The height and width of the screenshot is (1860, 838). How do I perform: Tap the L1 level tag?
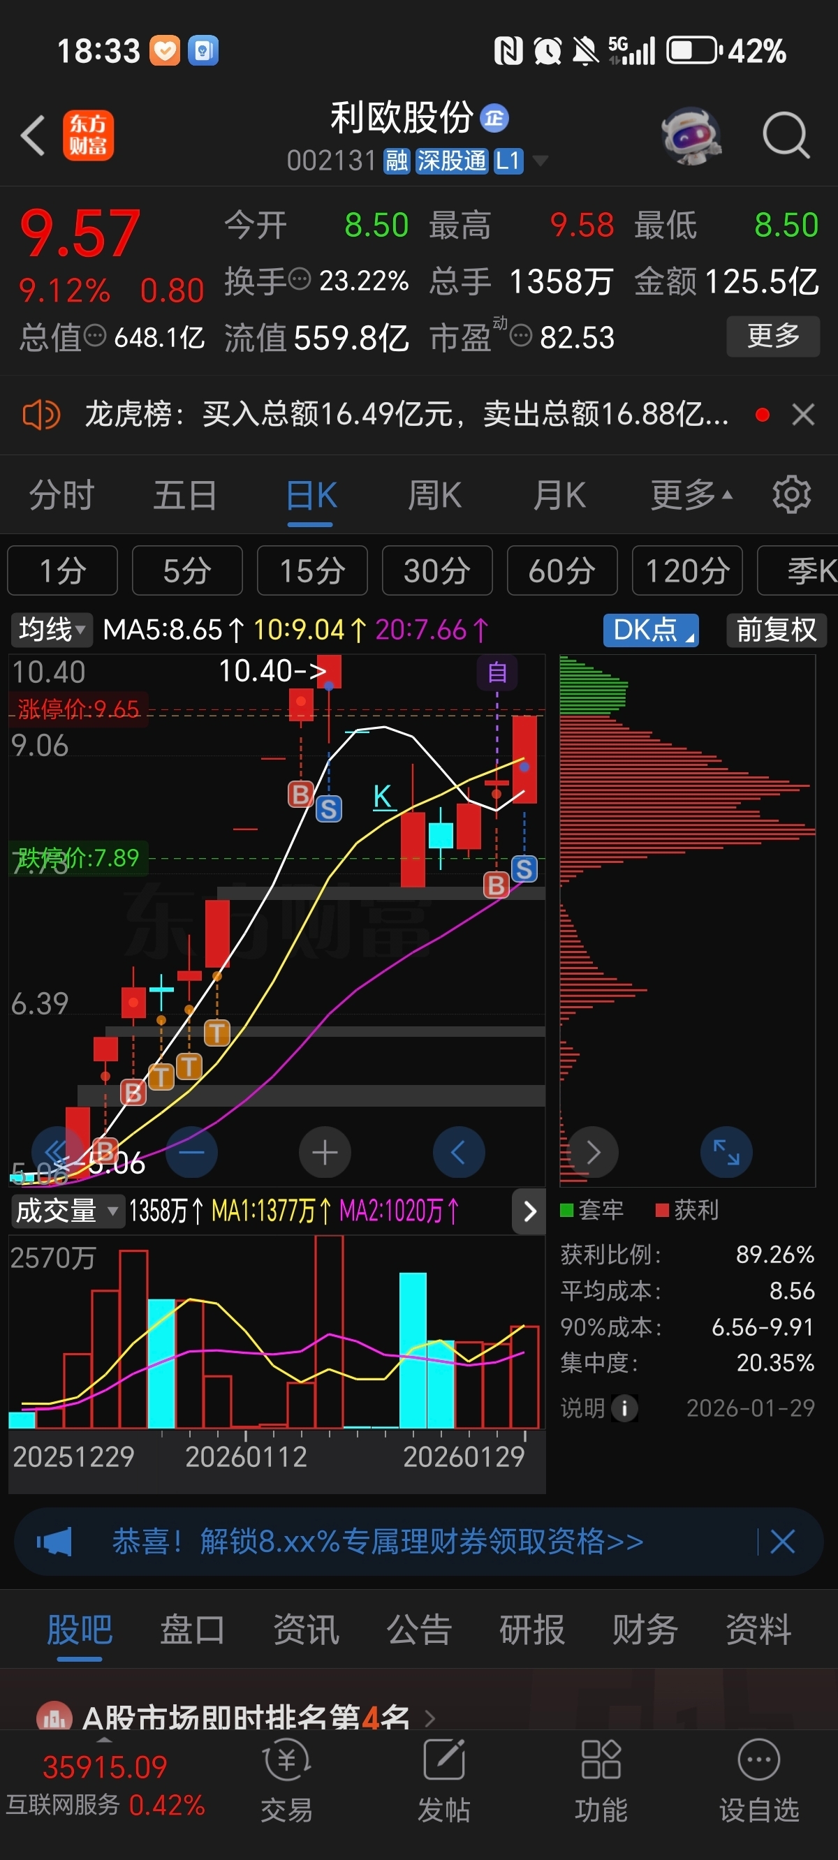tap(508, 161)
